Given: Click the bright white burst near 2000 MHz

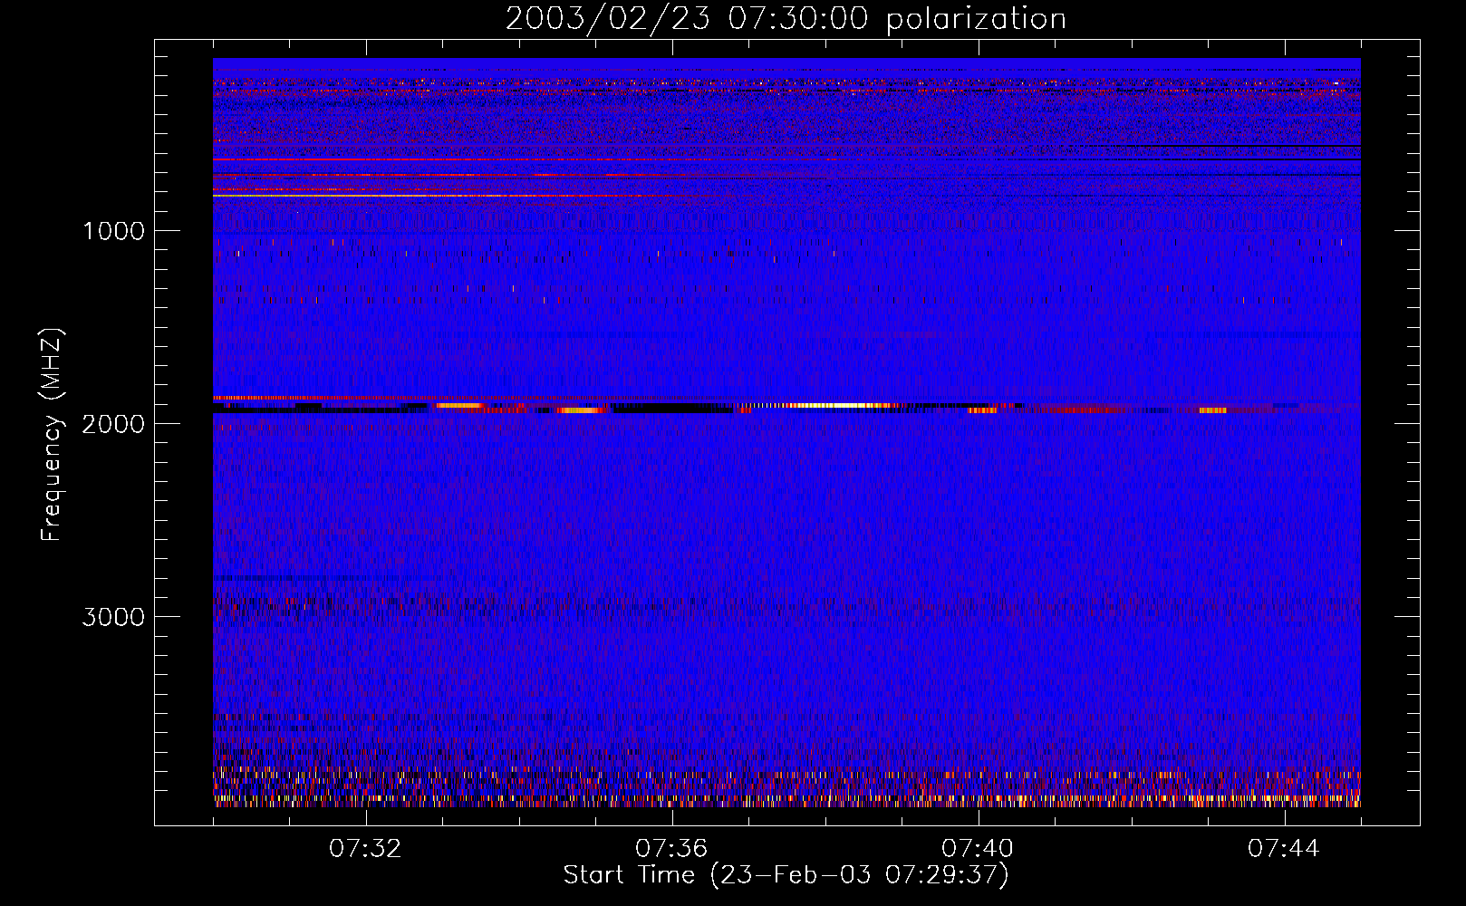Looking at the screenshot, I should pos(838,405).
